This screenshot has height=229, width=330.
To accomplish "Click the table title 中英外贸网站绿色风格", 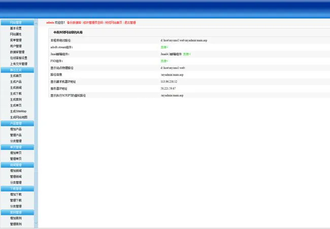I will [x=68, y=32].
